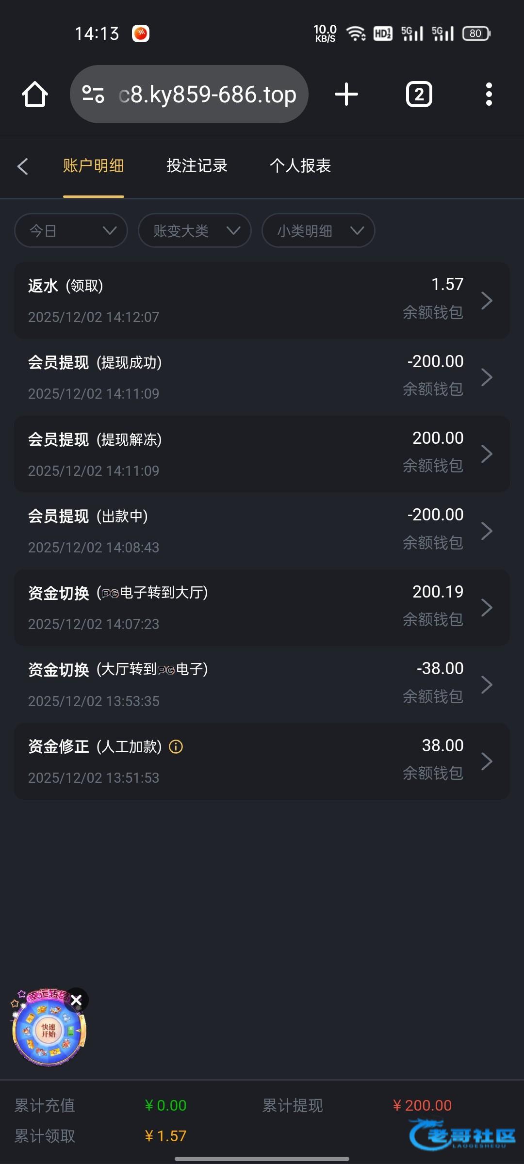524x1164 pixels.
Task: Open the tab switcher showing 2 tabs
Action: point(419,94)
